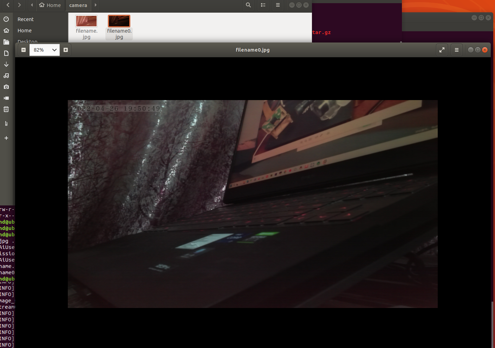Click the 'tar.gz' text in the terminal
Viewport: 495px width, 348px height.
tap(321, 32)
